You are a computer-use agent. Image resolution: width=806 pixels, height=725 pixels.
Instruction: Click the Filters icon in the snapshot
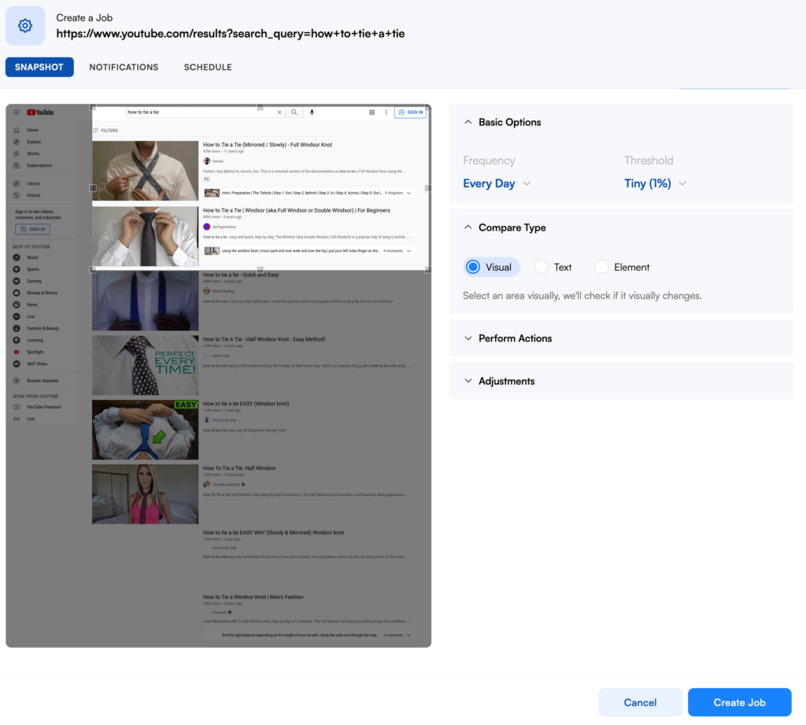pyautogui.click(x=96, y=130)
